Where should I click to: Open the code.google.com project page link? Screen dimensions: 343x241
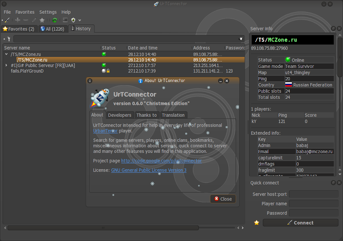point(162,161)
